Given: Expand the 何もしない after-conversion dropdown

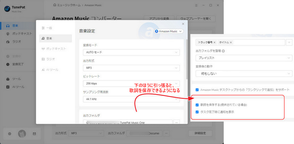Looking at the screenshot, I should (244, 74).
